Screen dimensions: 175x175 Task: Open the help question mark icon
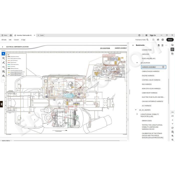(x=139, y=35)
